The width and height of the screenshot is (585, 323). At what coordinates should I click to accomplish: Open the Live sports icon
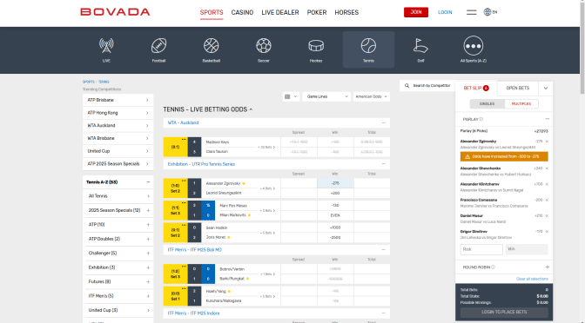(x=106, y=49)
